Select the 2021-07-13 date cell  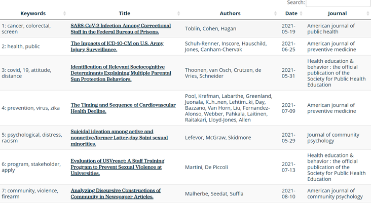[288, 167]
